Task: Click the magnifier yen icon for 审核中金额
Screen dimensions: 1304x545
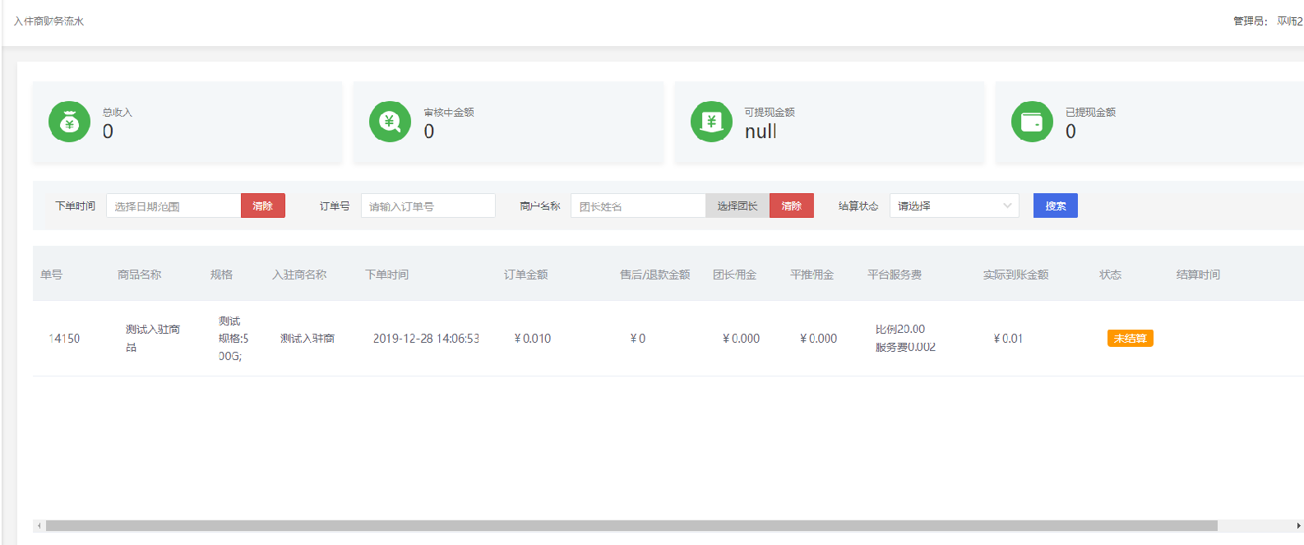Action: tap(390, 122)
